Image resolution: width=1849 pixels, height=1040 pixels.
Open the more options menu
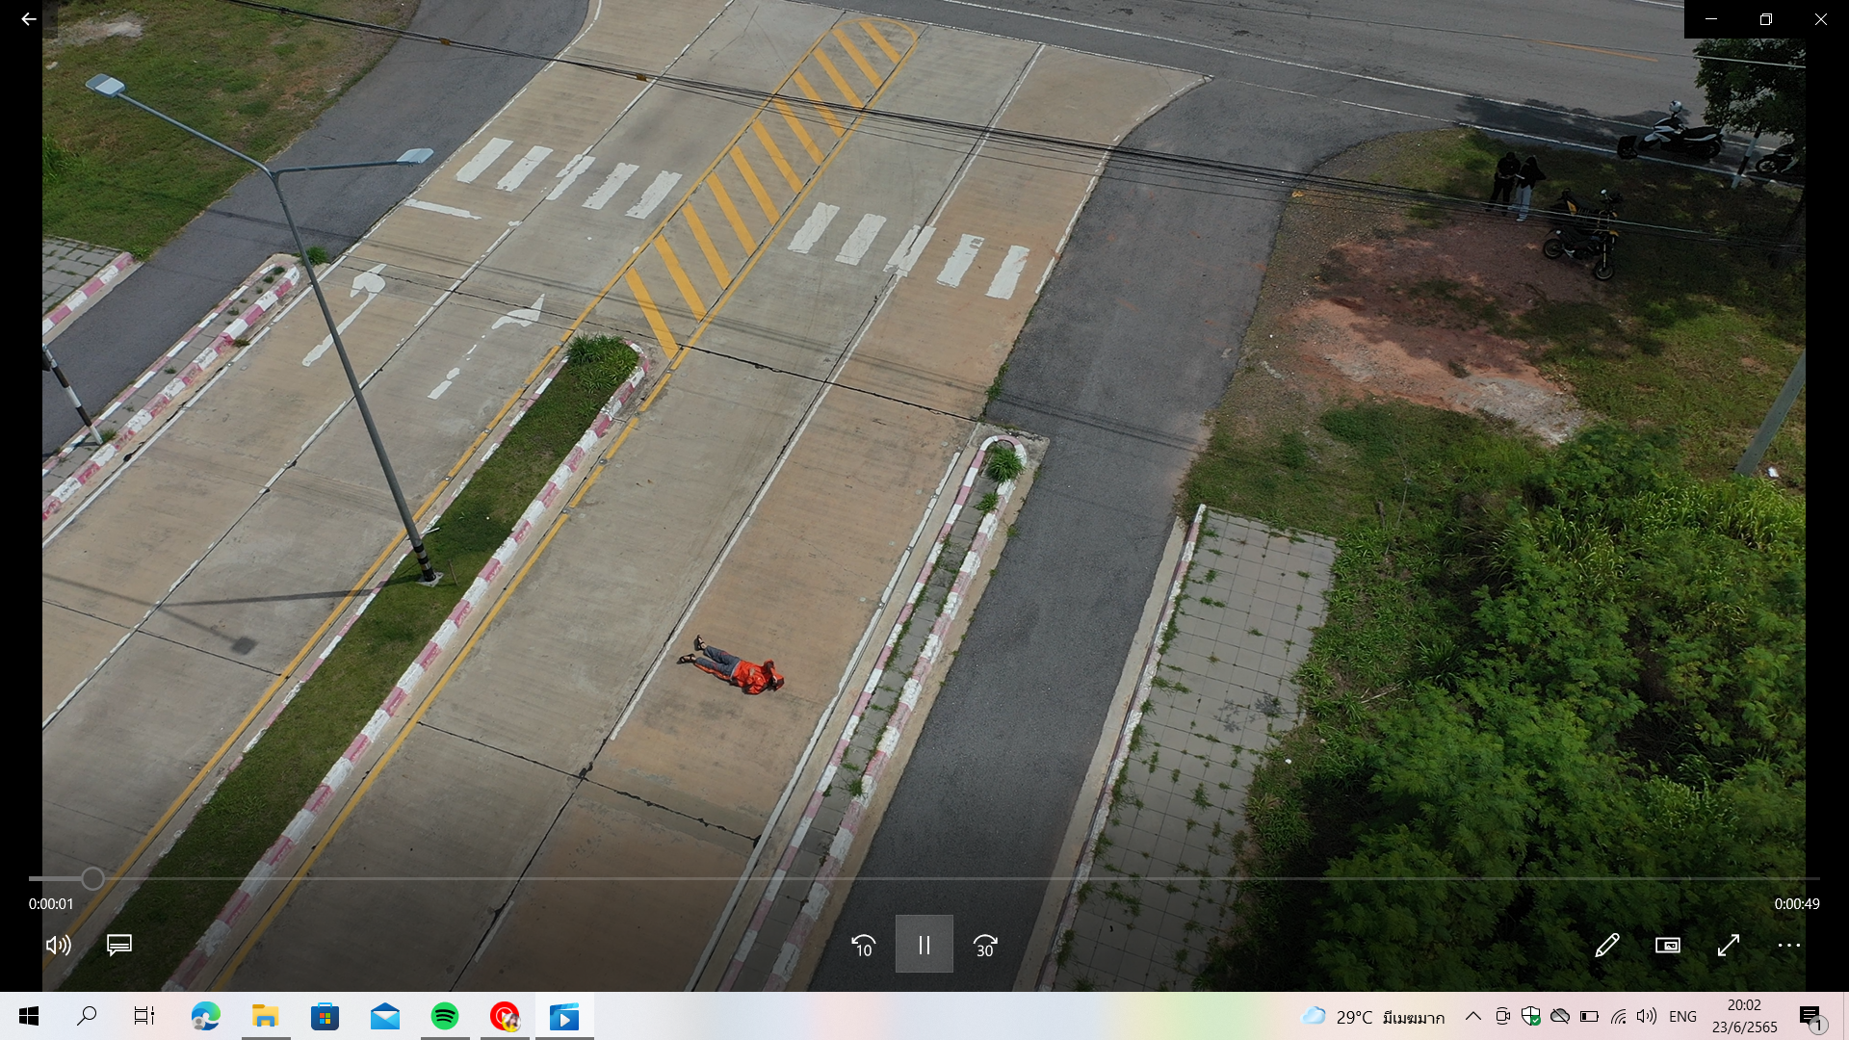[1789, 945]
